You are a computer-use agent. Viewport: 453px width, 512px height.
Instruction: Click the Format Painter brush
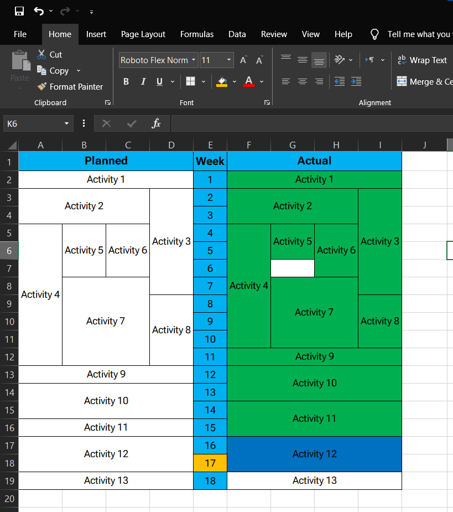click(x=42, y=86)
